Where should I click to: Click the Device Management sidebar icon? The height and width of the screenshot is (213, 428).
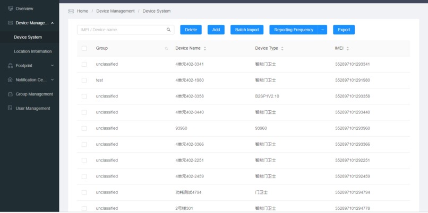tap(11, 23)
